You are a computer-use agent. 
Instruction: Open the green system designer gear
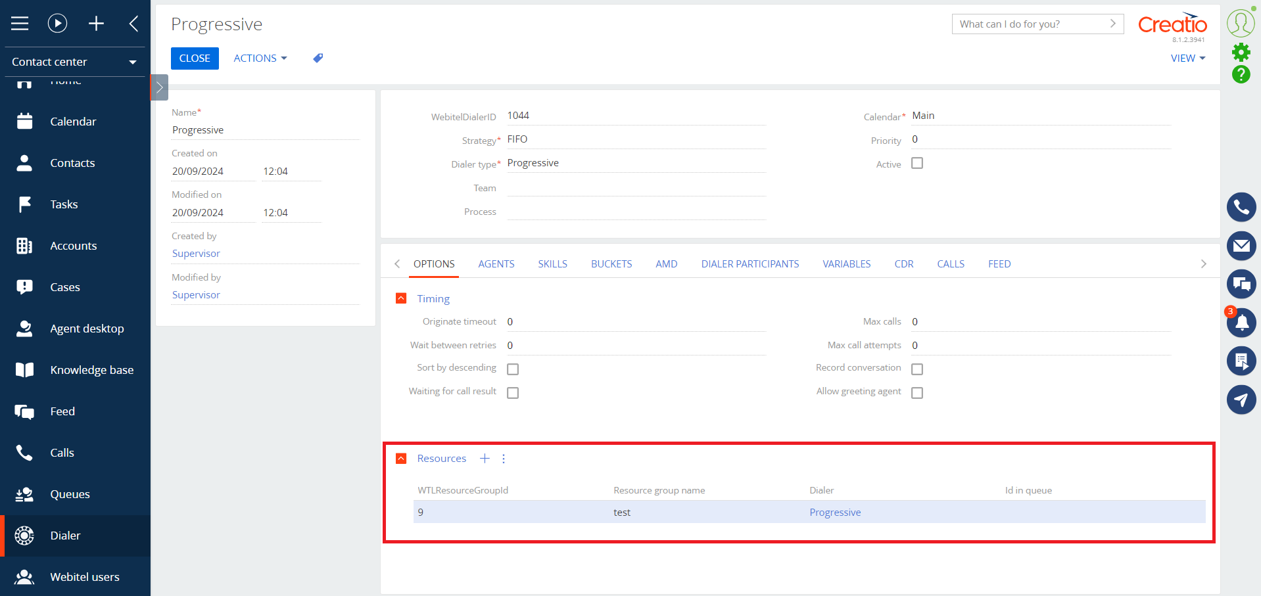1241,52
